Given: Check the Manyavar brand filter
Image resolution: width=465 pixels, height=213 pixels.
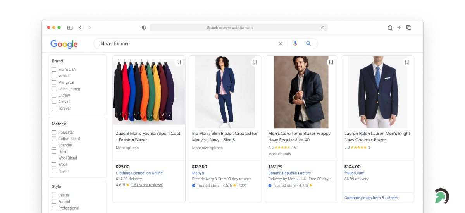Looking at the screenshot, I should 54,82.
